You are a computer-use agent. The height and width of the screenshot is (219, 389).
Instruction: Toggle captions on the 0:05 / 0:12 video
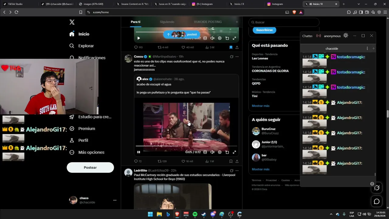pos(205,152)
